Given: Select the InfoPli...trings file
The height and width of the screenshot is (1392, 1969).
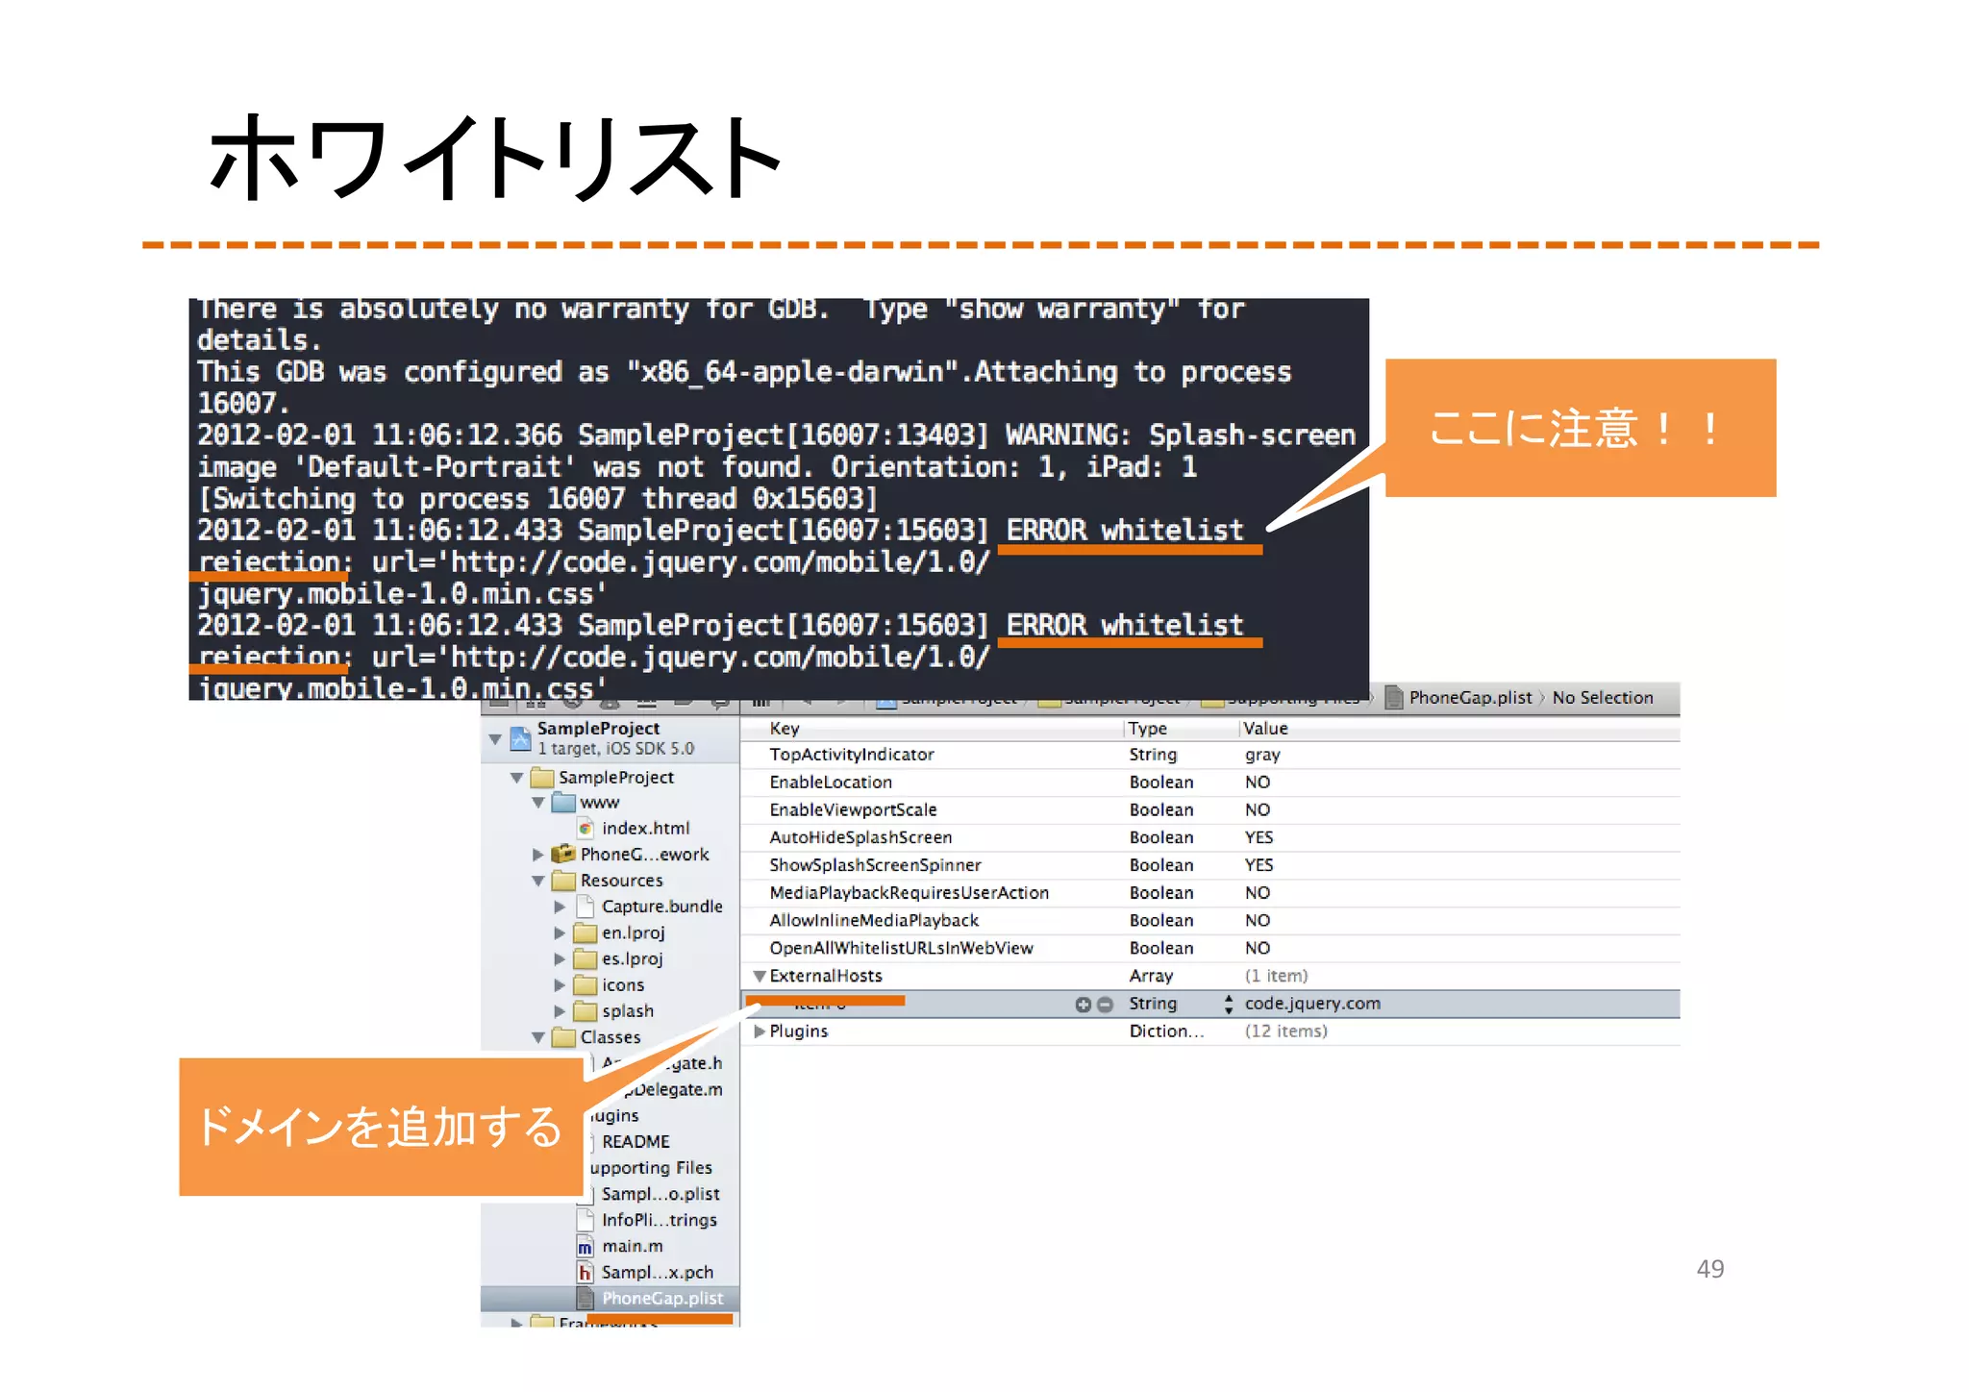Looking at the screenshot, I should 659,1220.
